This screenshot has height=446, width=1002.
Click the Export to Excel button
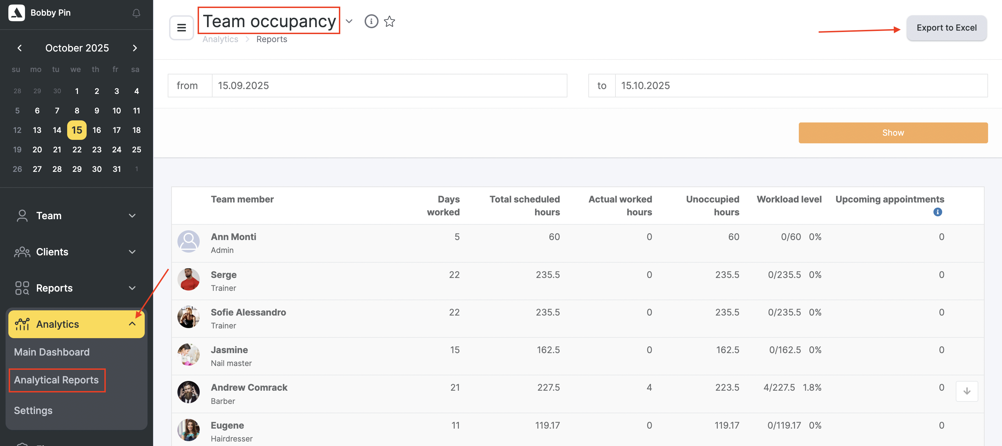(x=946, y=27)
